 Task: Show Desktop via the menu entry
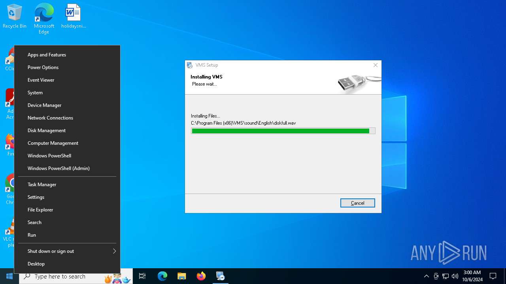pos(67,264)
